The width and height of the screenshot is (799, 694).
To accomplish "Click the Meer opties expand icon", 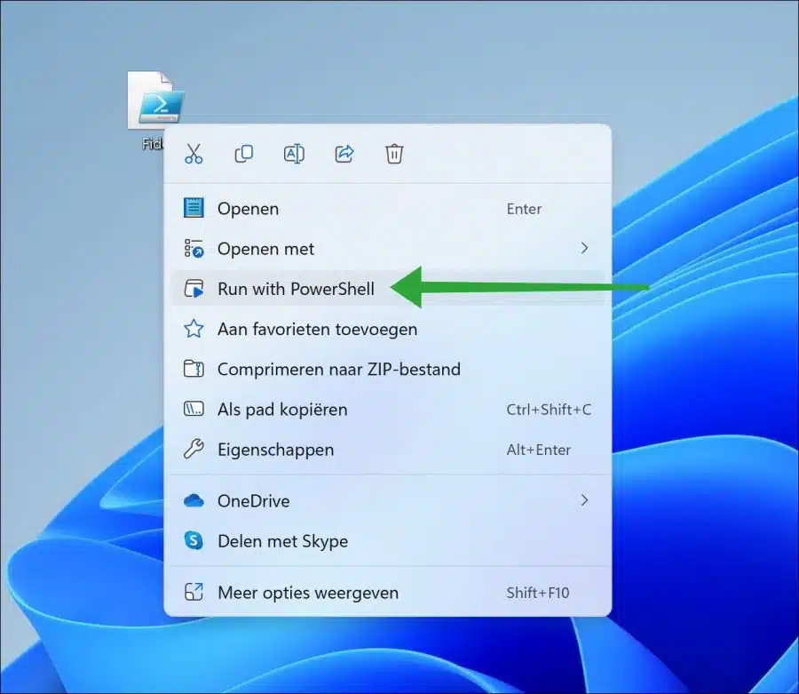I will pyautogui.click(x=194, y=592).
